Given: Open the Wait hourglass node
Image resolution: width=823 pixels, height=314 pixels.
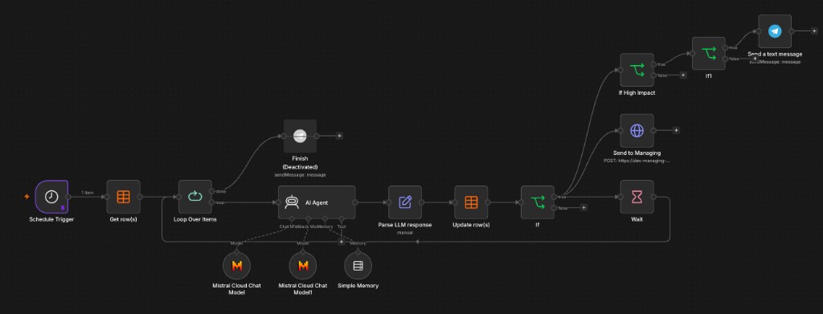Looking at the screenshot, I should (637, 197).
